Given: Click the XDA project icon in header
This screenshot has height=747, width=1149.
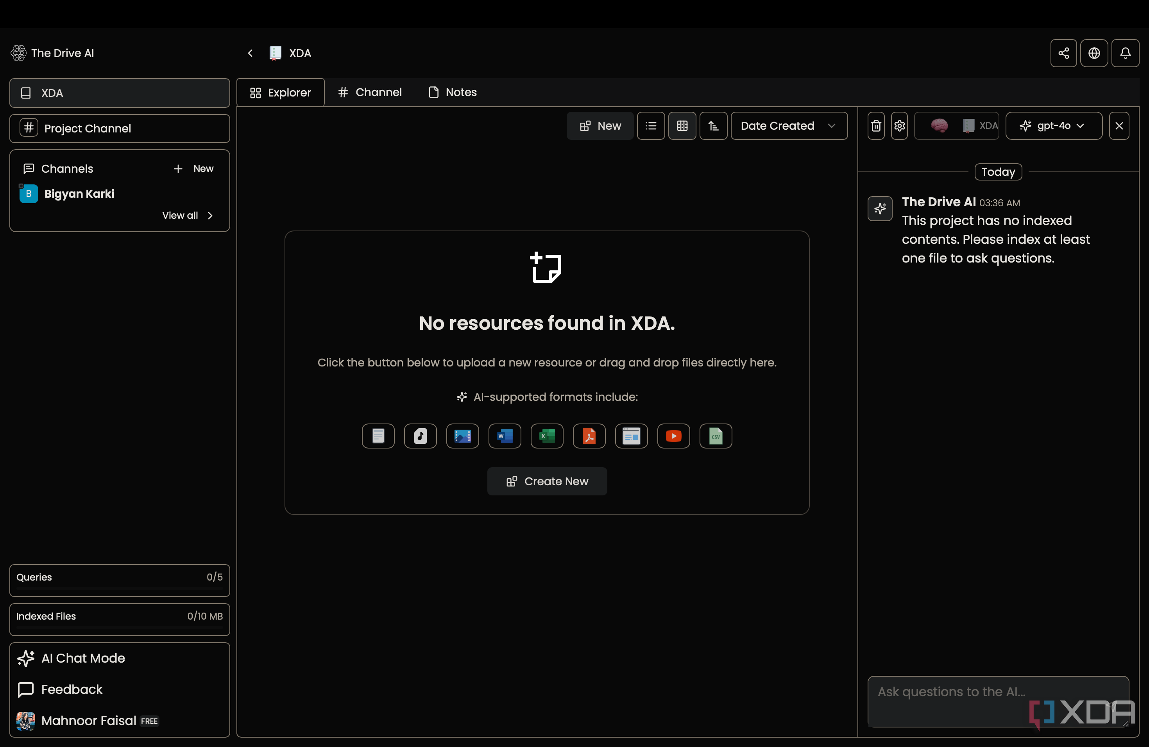Looking at the screenshot, I should tap(275, 53).
